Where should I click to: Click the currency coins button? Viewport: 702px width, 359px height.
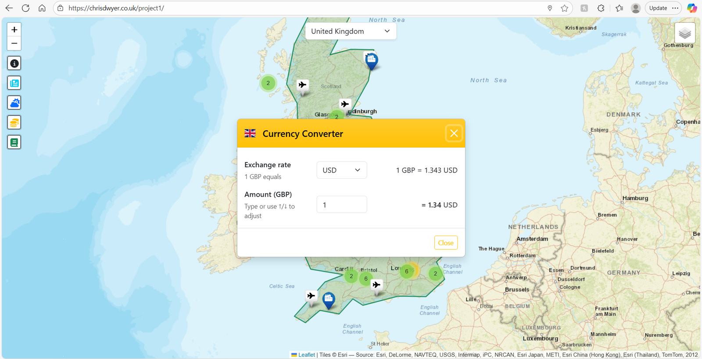tap(14, 123)
